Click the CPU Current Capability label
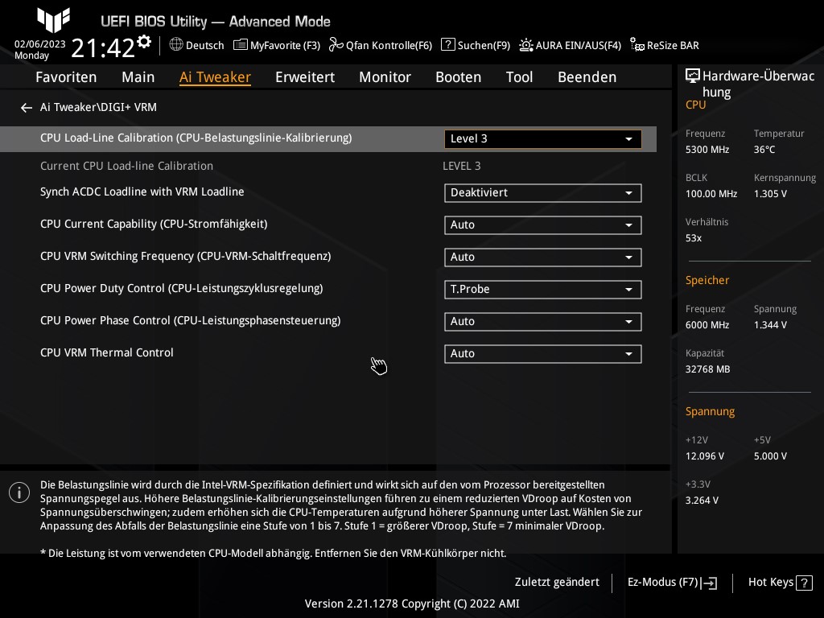The image size is (824, 618). 154,224
